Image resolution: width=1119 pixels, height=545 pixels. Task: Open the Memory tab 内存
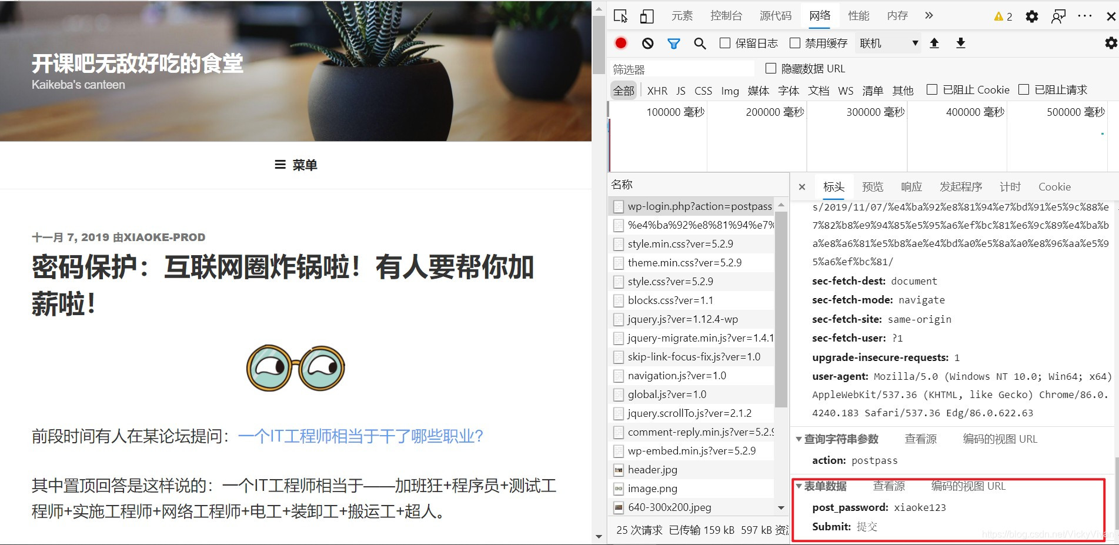coord(897,16)
